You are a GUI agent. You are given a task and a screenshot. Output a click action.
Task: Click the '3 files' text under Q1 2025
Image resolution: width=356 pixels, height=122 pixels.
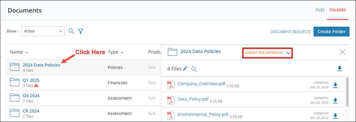tap(28, 86)
